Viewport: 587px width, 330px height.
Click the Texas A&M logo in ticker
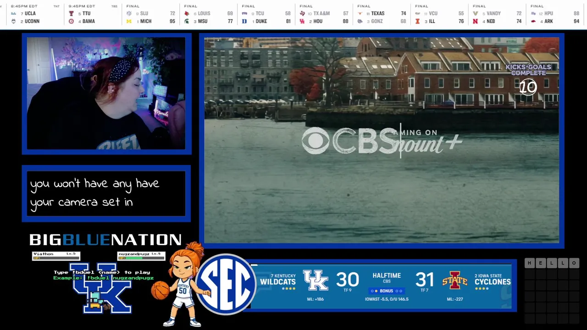point(302,14)
